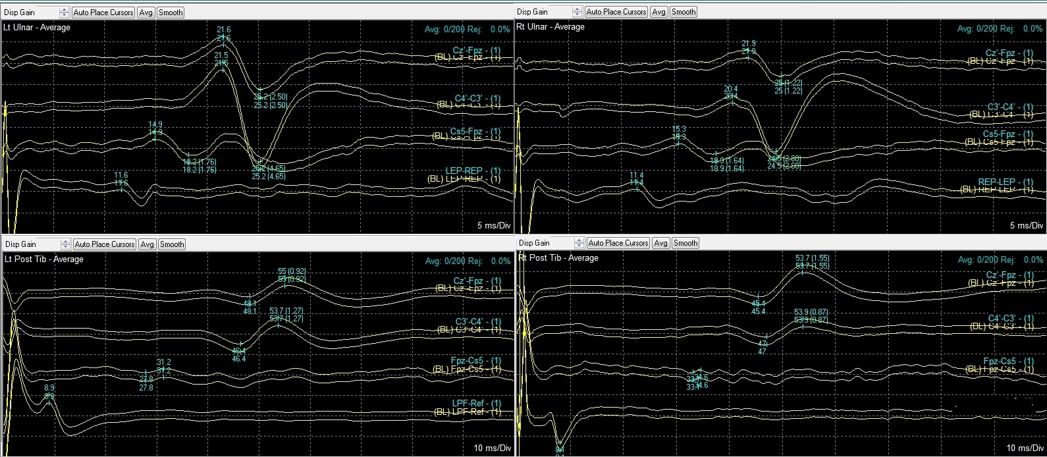Enable Smooth for Lt Ulnar waveforms
Screen dimensions: 1047x457
point(171,13)
